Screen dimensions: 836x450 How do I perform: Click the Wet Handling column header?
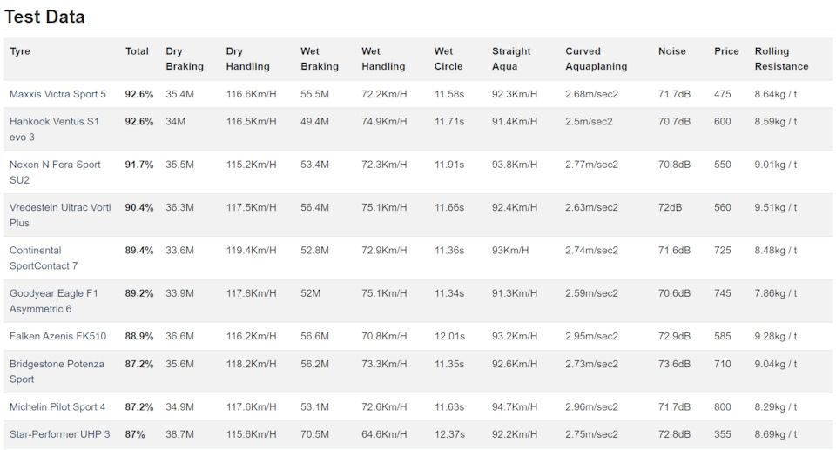[x=384, y=58]
